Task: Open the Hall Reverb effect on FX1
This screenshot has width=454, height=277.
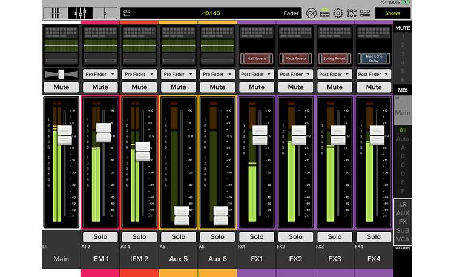Action: coord(257,59)
